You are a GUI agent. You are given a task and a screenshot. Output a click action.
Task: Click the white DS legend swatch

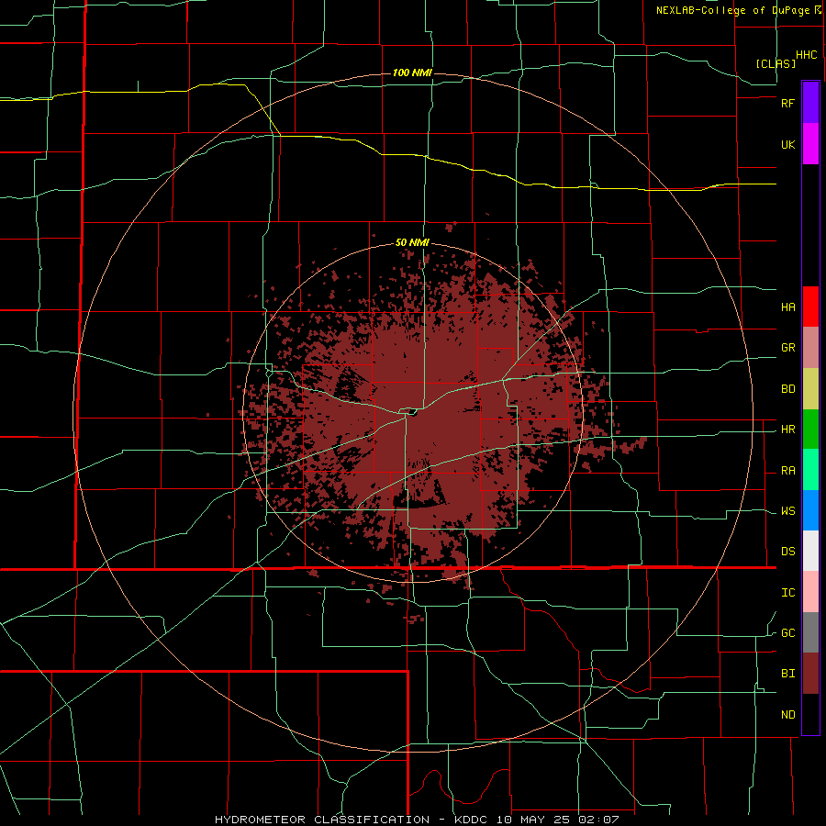(x=810, y=551)
